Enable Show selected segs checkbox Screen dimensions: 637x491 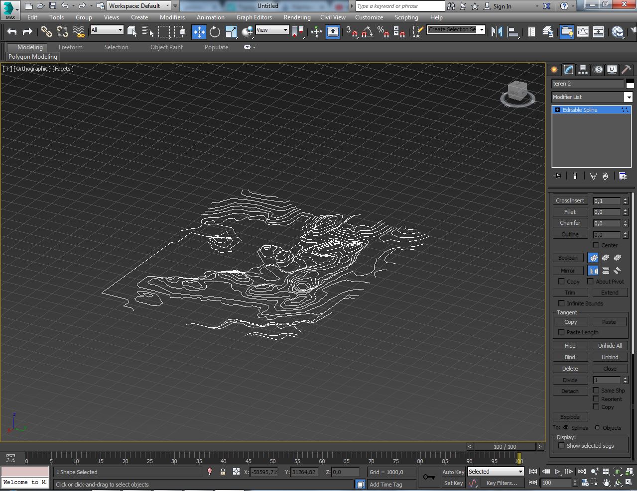click(561, 446)
